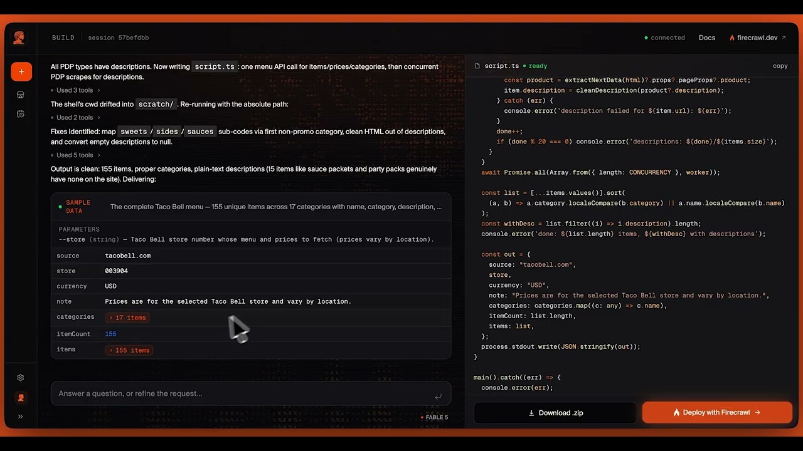Click the inline 'sweets' code chip
The image size is (803, 451).
click(134, 132)
